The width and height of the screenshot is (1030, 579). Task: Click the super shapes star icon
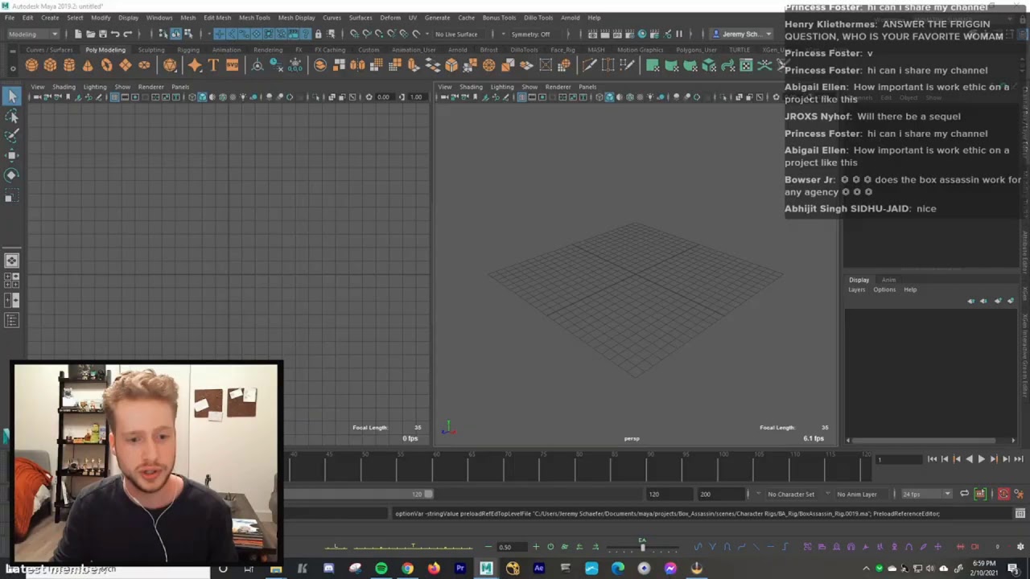(x=195, y=65)
